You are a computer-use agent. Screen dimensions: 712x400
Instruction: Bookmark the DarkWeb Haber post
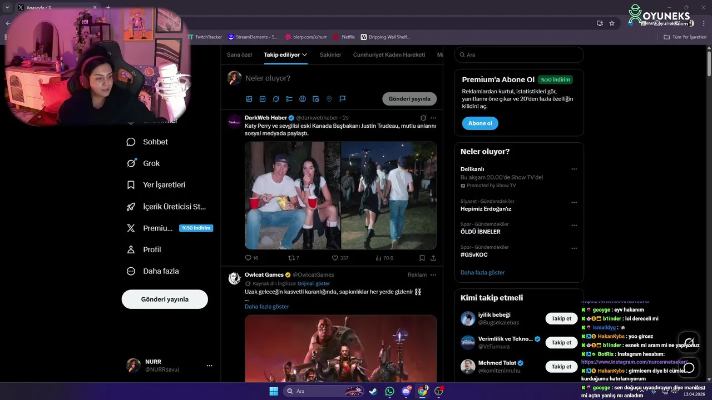pos(422,258)
